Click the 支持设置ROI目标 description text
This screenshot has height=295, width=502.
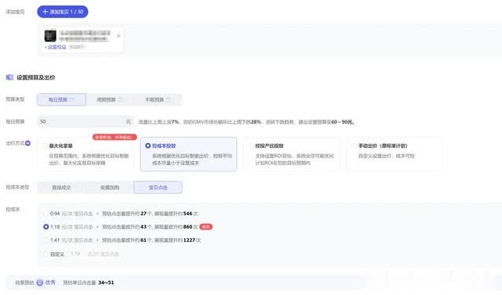[x=295, y=160]
